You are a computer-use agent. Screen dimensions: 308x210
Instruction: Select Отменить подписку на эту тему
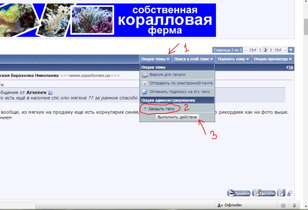coord(180,92)
